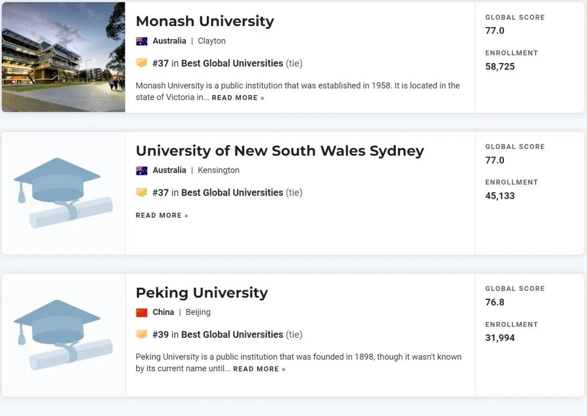
Task: Expand Peking University description with READ MORE
Action: point(259,369)
